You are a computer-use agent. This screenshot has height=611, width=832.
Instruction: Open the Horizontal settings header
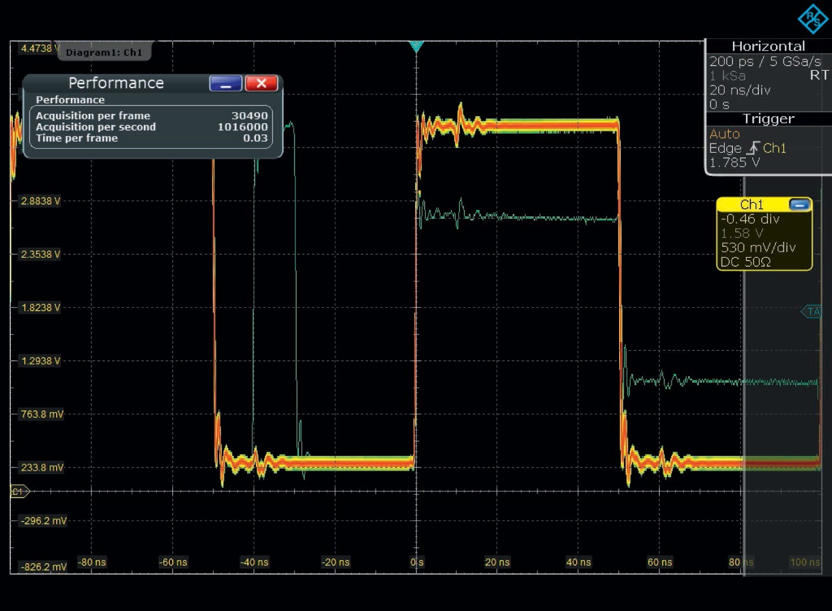pos(768,47)
